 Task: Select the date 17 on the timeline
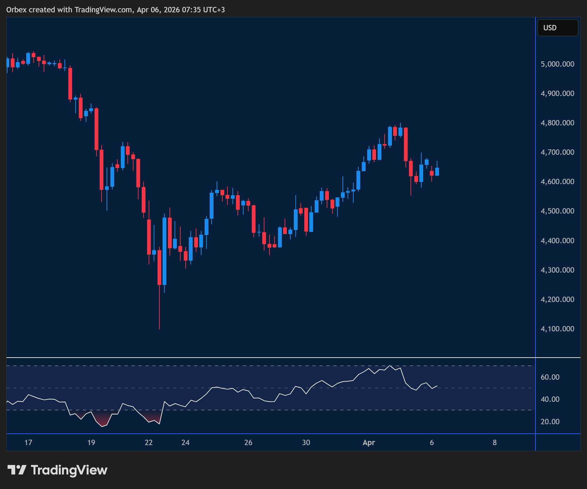point(28,443)
